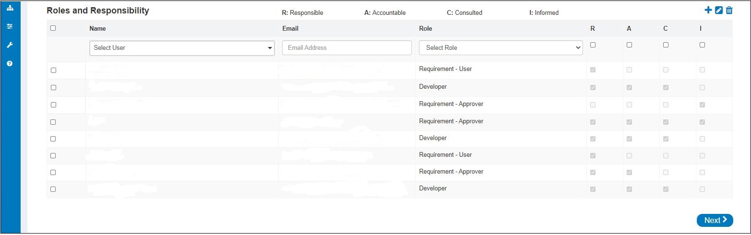Click the trash delete icon
Image resolution: width=751 pixels, height=235 pixels.
point(729,10)
